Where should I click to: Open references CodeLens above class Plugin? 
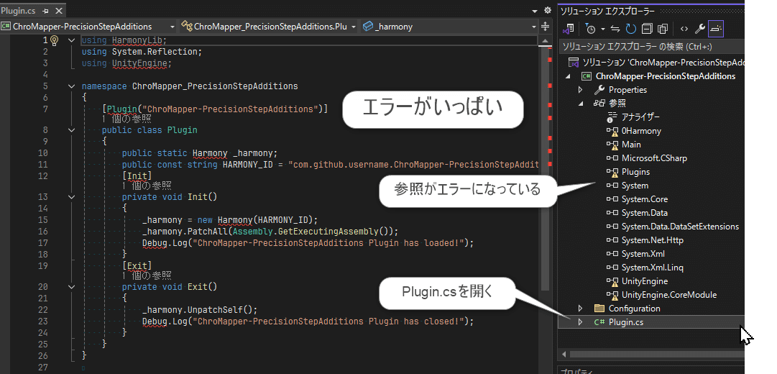point(127,119)
